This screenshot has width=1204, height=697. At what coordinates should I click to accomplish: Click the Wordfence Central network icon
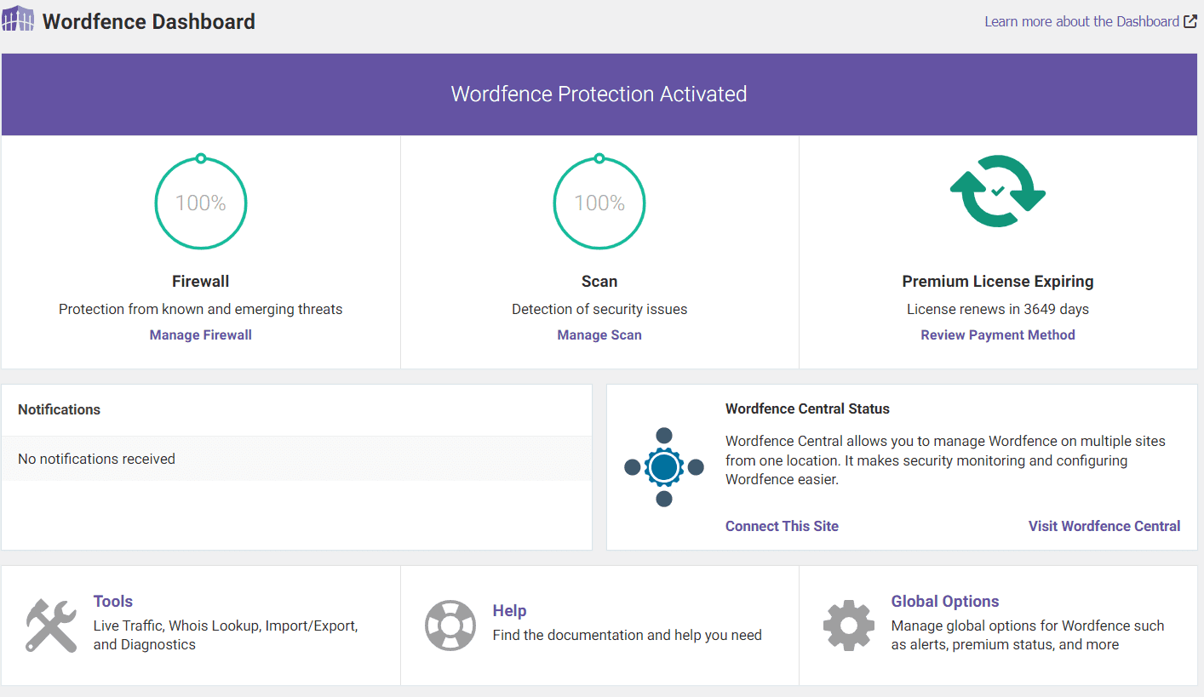pos(664,467)
